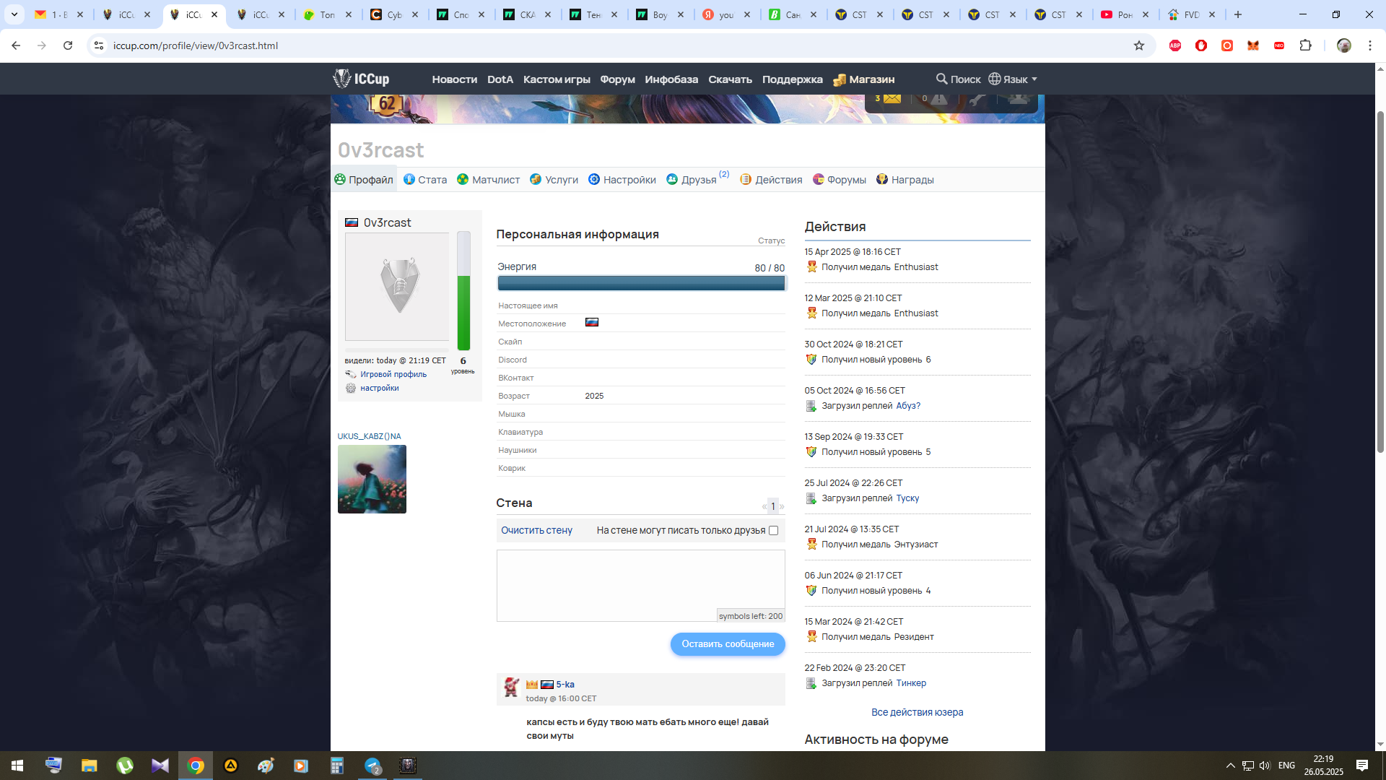Switch to the Форумы tab

[x=840, y=180]
